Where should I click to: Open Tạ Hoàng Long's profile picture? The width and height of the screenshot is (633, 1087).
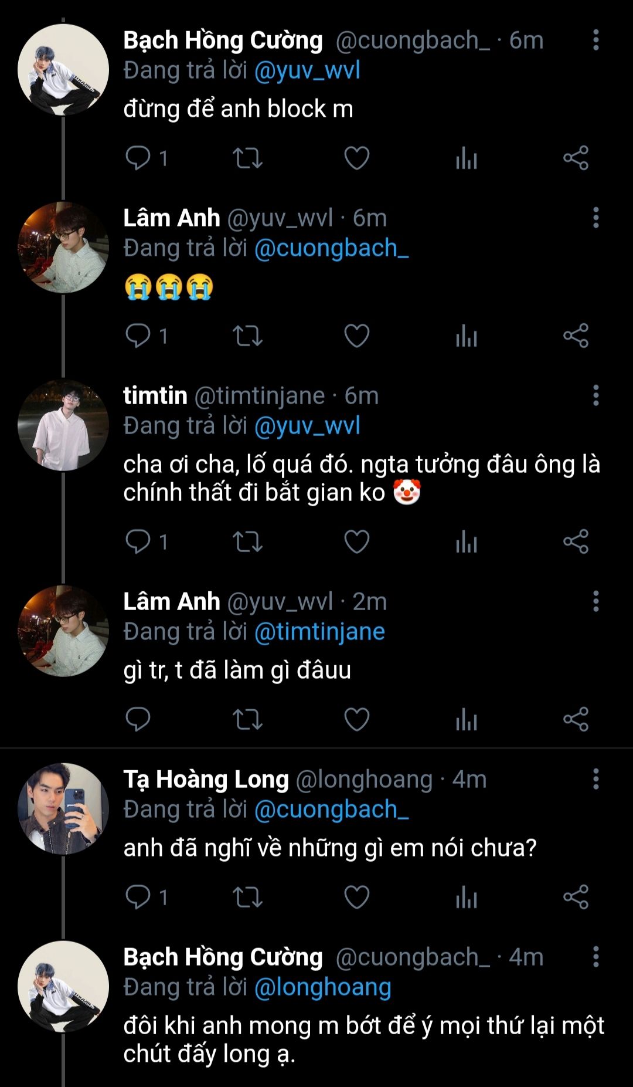63,808
